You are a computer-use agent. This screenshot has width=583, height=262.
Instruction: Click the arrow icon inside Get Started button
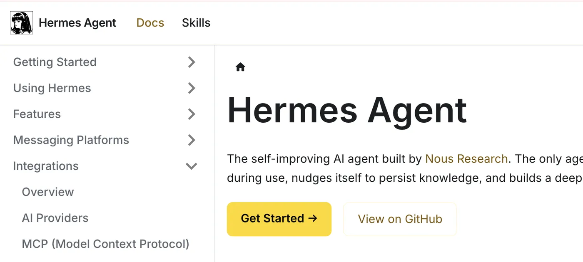(313, 218)
